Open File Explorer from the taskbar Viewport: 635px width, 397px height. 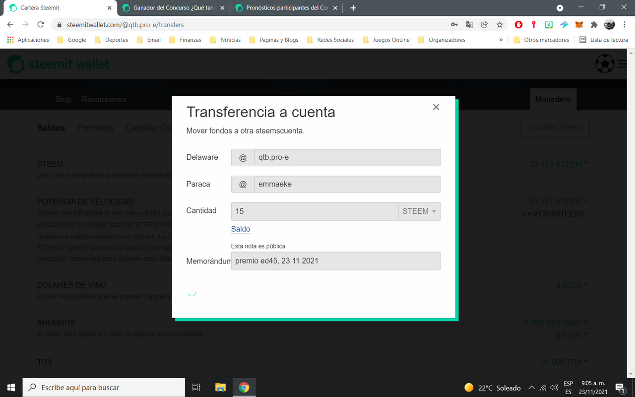220,388
